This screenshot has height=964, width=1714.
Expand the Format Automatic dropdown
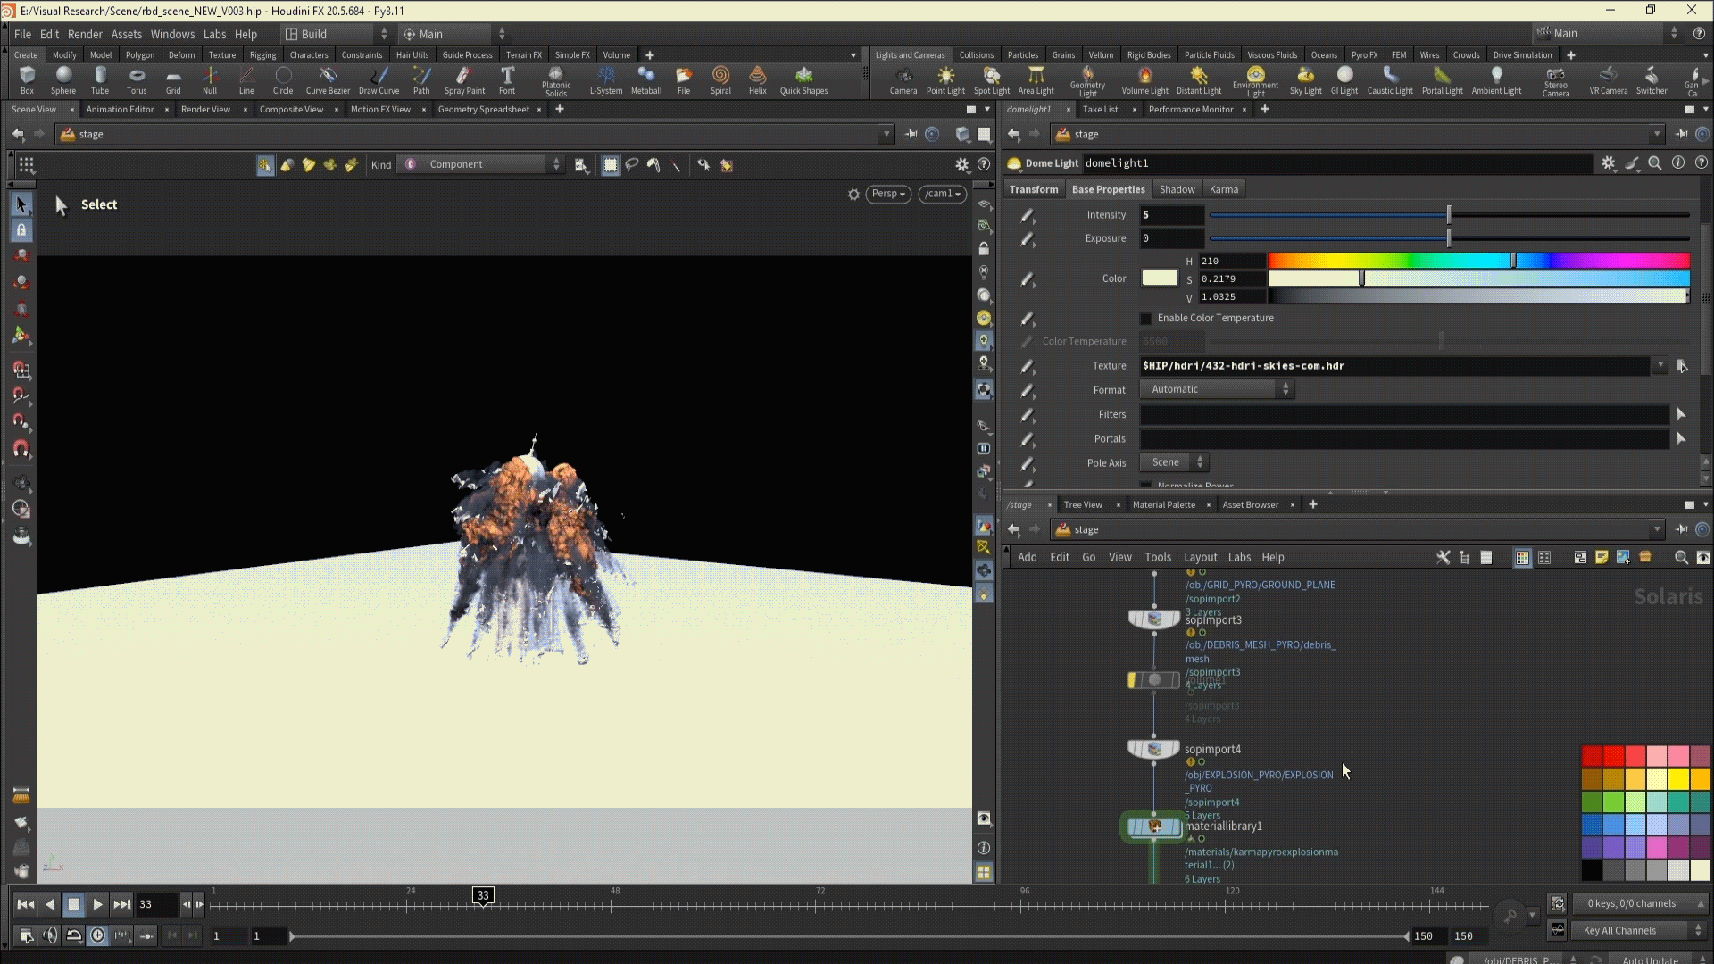(x=1216, y=389)
